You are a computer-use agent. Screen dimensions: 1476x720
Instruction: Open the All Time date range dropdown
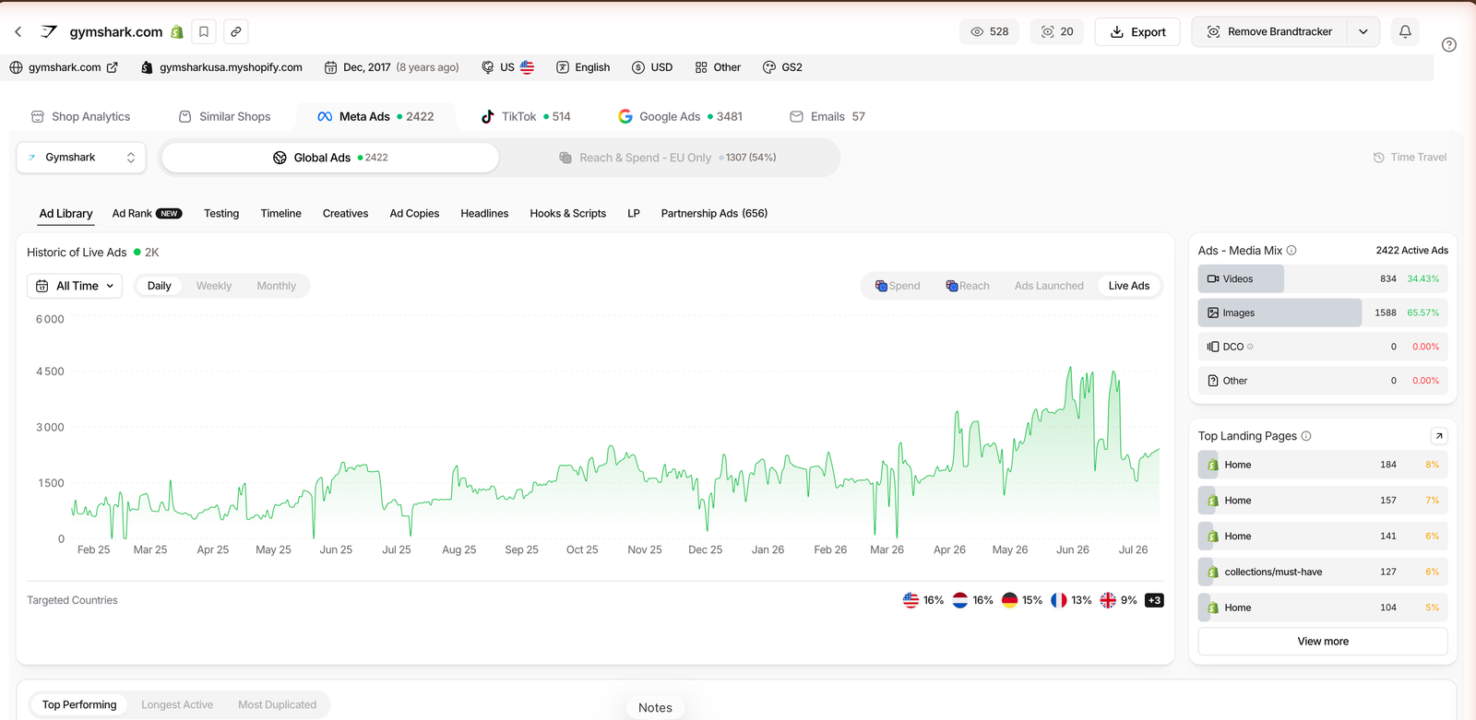[x=75, y=286]
